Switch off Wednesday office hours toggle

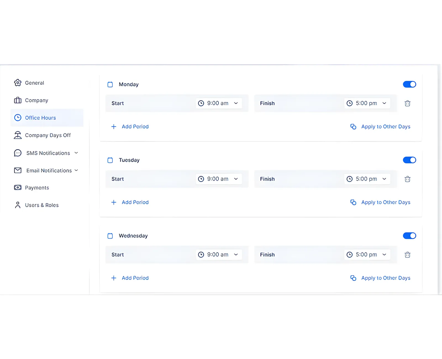tap(409, 236)
